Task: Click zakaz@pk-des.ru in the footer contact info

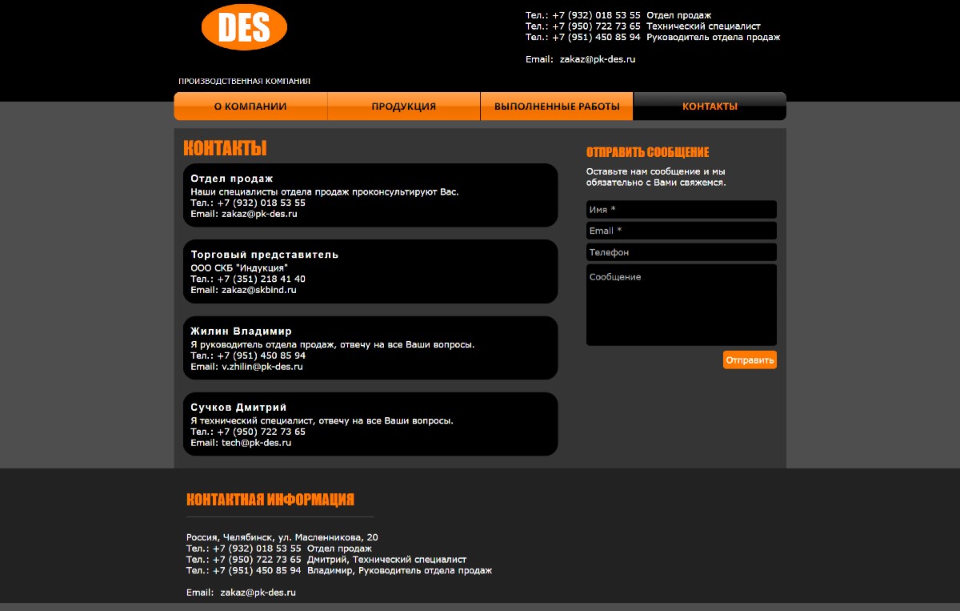Action: pyautogui.click(x=258, y=593)
